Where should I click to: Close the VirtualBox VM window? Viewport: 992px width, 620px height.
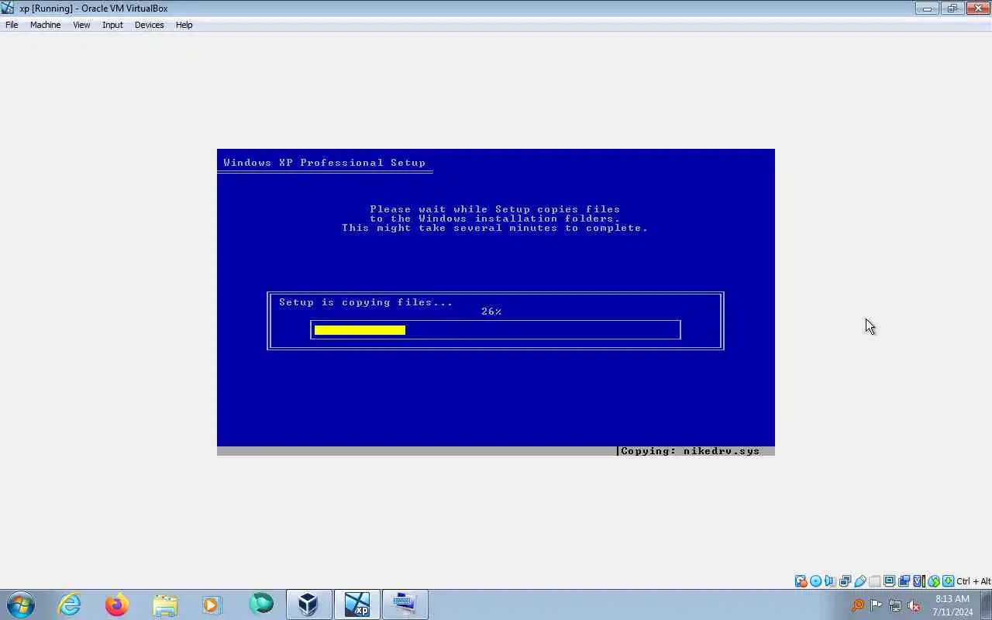point(977,9)
